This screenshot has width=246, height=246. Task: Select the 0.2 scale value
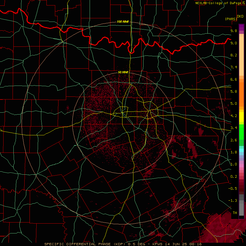[234, 177]
